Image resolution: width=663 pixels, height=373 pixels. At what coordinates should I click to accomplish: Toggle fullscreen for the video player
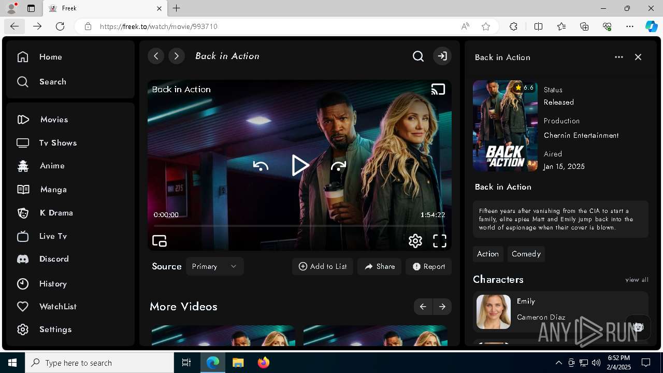(440, 241)
